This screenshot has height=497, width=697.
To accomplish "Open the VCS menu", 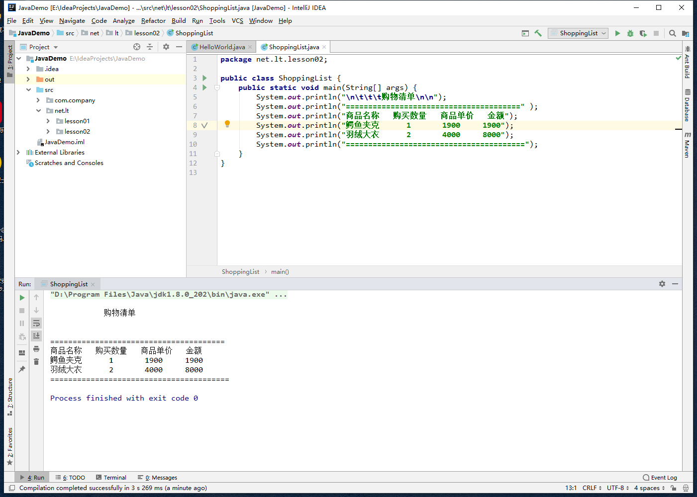I will [237, 21].
